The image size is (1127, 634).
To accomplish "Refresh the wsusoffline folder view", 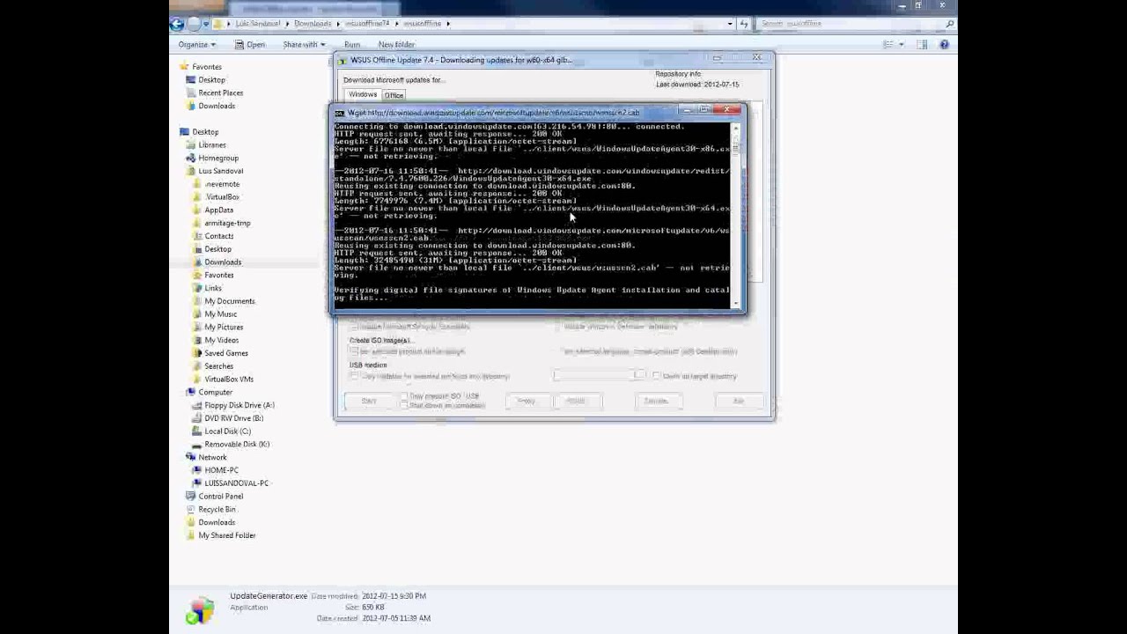I will tap(744, 24).
